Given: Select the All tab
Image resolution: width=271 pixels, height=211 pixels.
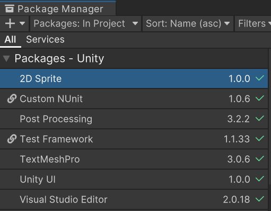Looking at the screenshot, I should tap(10, 39).
